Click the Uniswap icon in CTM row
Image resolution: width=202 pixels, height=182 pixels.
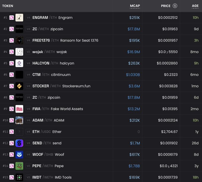12,75
